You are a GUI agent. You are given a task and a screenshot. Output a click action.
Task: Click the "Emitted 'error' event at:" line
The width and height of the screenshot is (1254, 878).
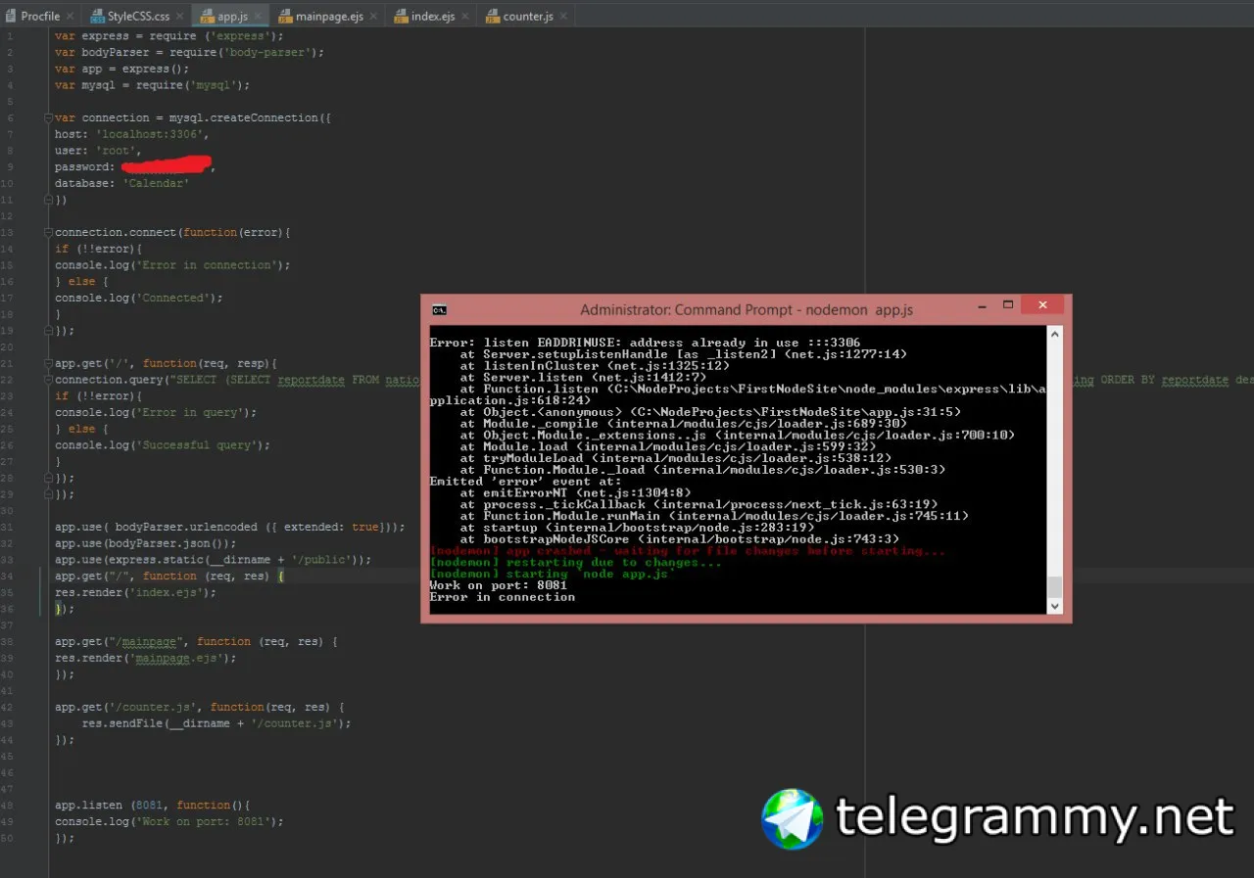pos(525,482)
